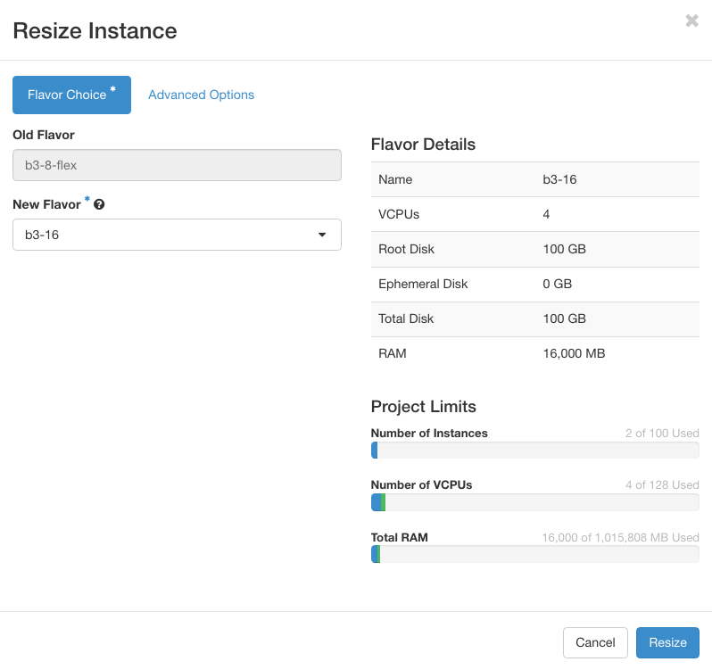The image size is (712, 670).
Task: Click the New Flavor label
Action: [46, 204]
